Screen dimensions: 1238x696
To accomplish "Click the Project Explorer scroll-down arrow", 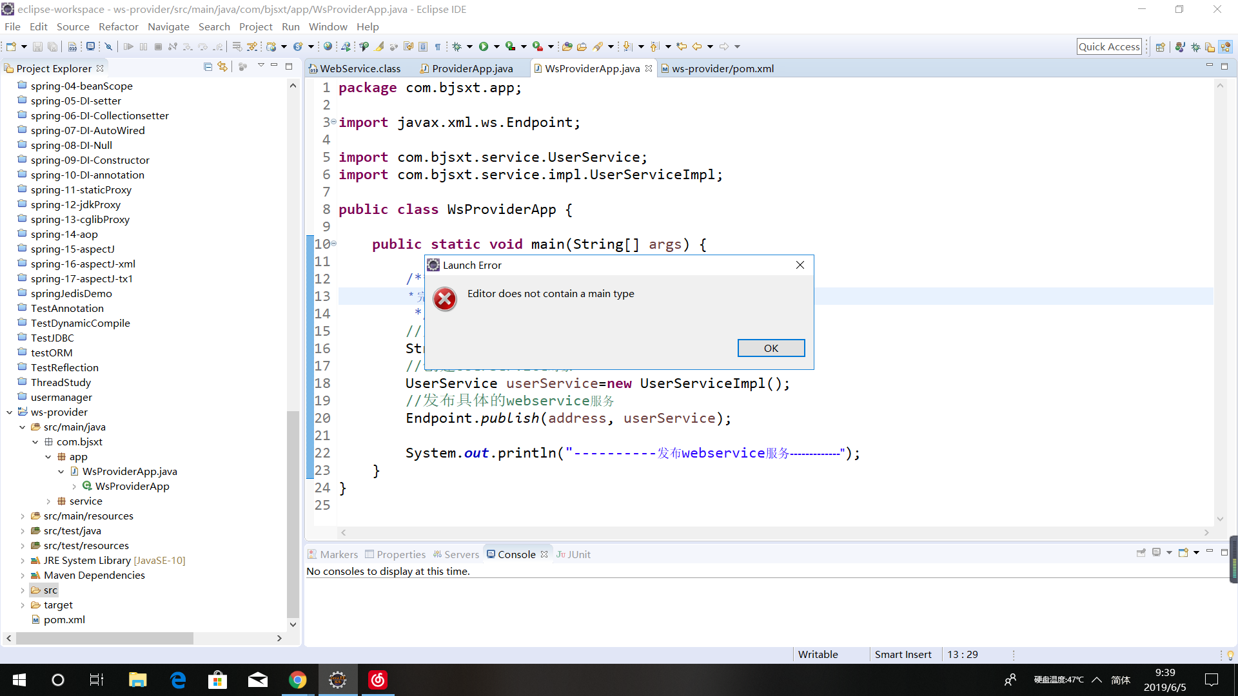I will pyautogui.click(x=293, y=624).
